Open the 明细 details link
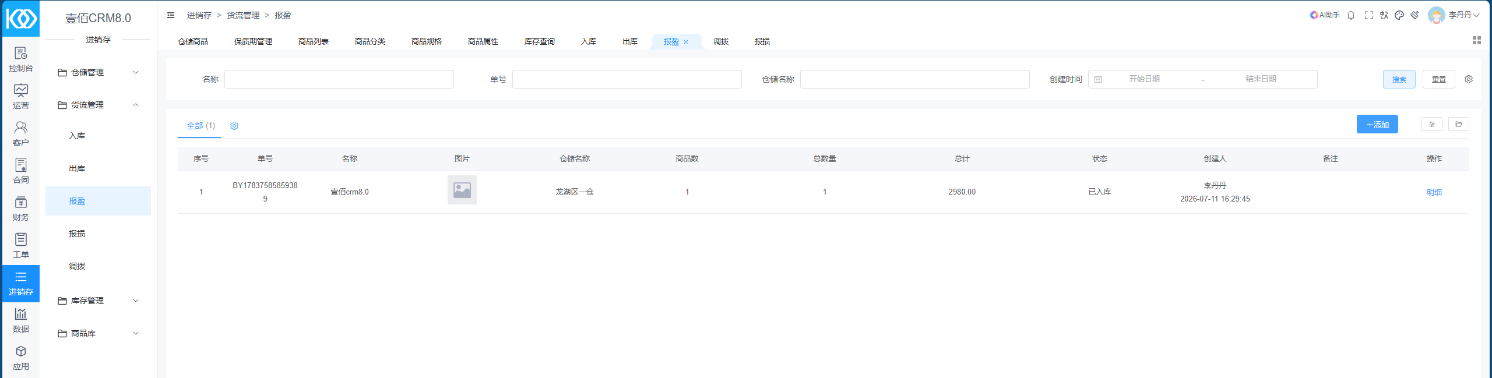Screen dimensions: 1492x378 click(1434, 192)
